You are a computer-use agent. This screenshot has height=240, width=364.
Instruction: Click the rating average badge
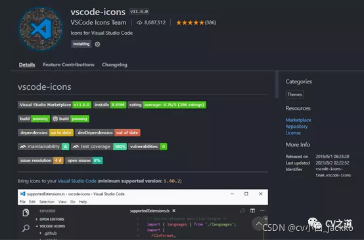[167, 105]
